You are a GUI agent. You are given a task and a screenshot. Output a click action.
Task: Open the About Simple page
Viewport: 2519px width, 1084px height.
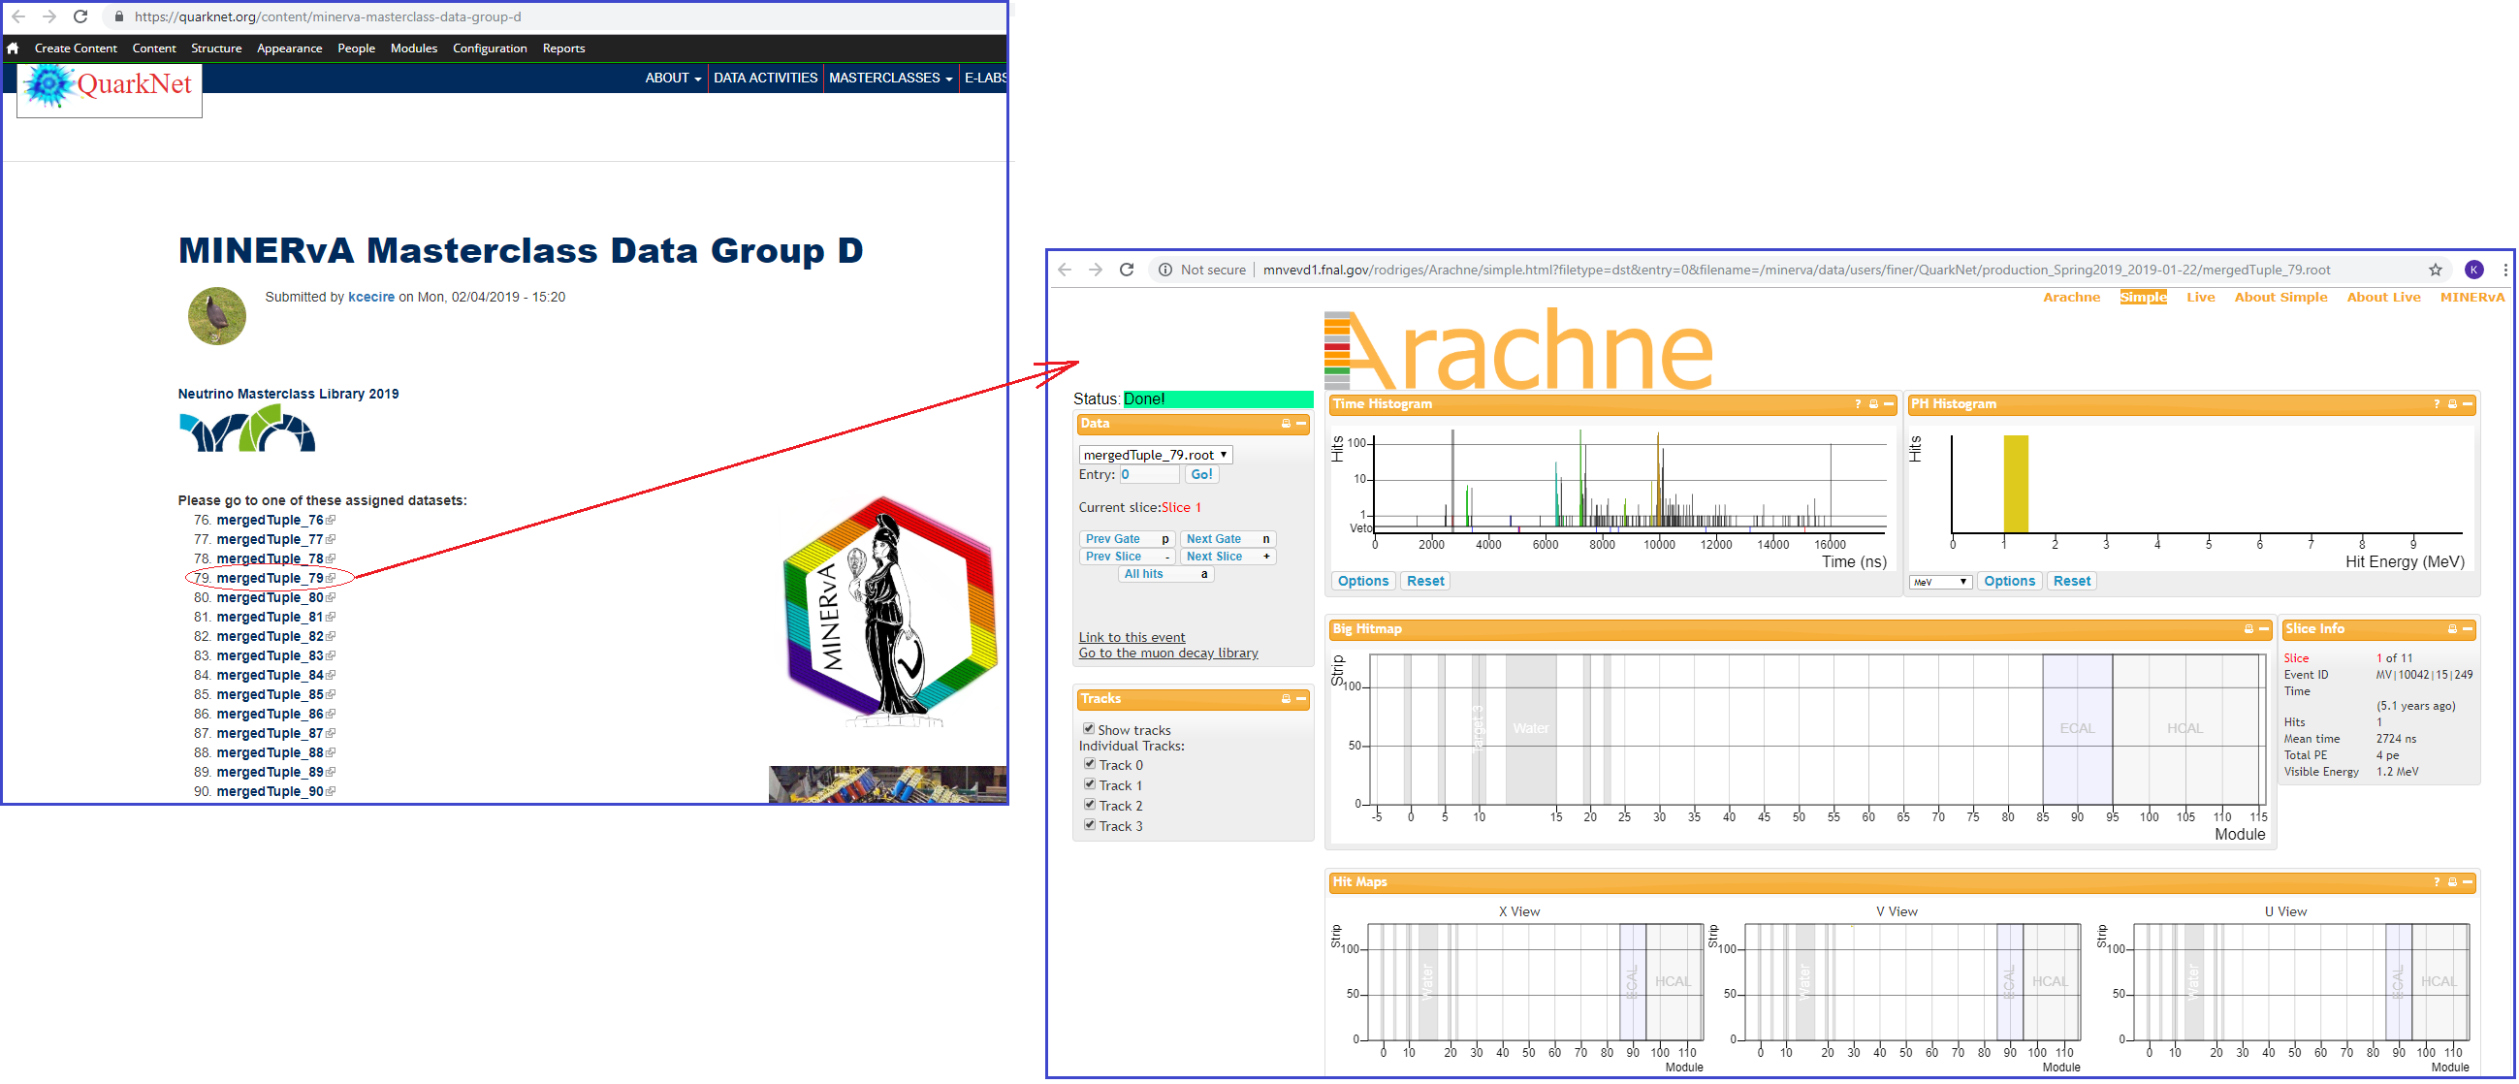(2281, 297)
